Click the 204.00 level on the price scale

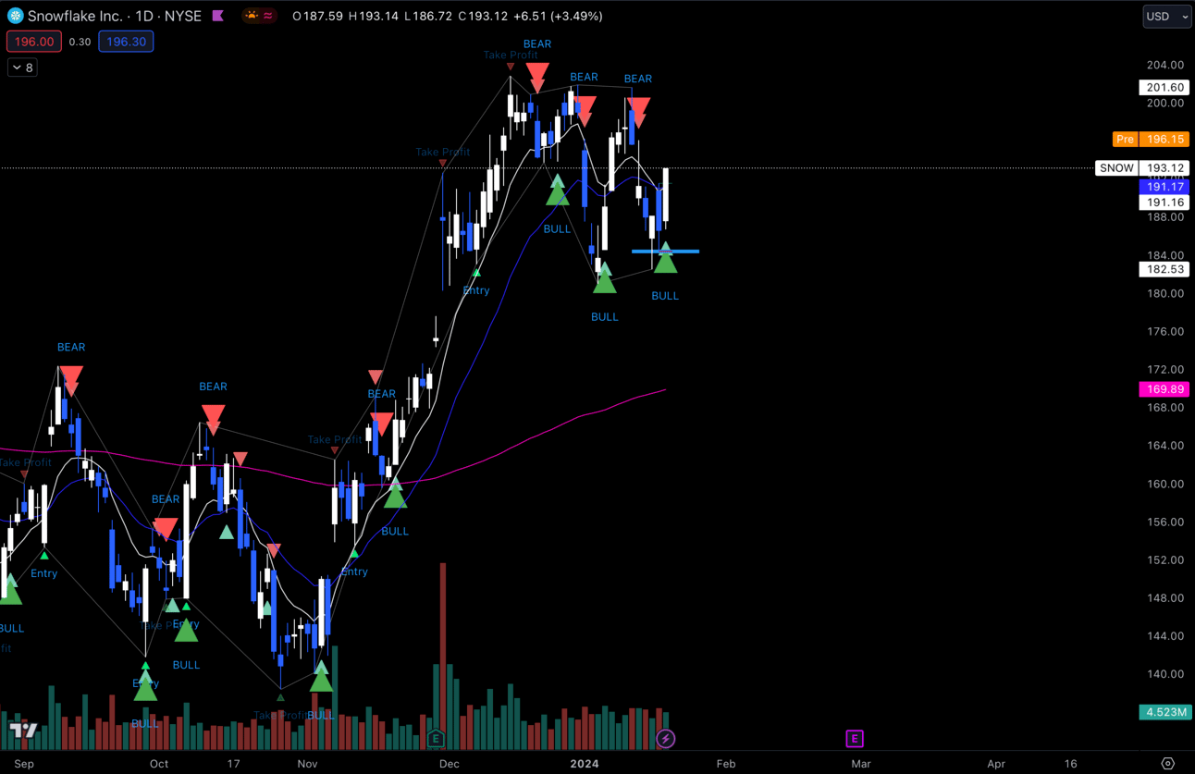(1165, 65)
